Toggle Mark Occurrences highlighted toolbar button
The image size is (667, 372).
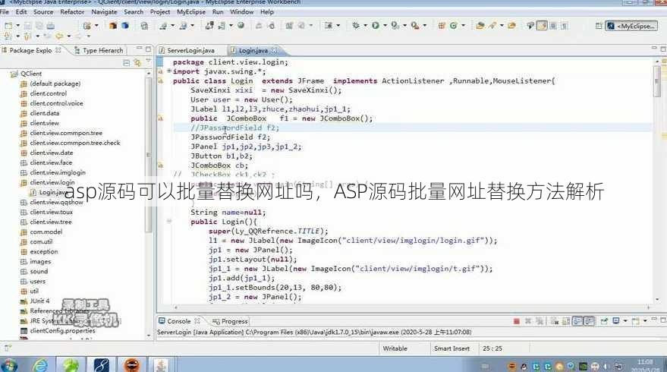(x=542, y=26)
